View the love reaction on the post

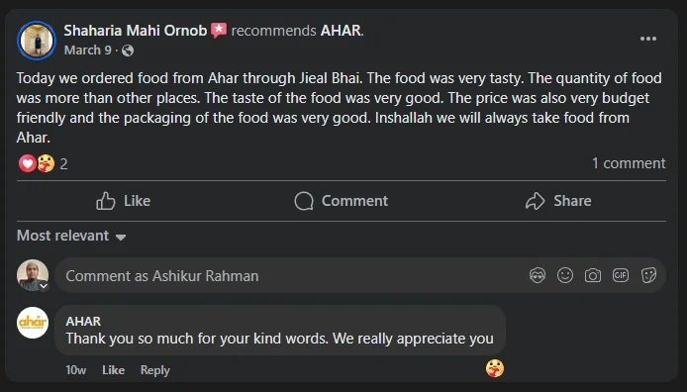(x=27, y=163)
